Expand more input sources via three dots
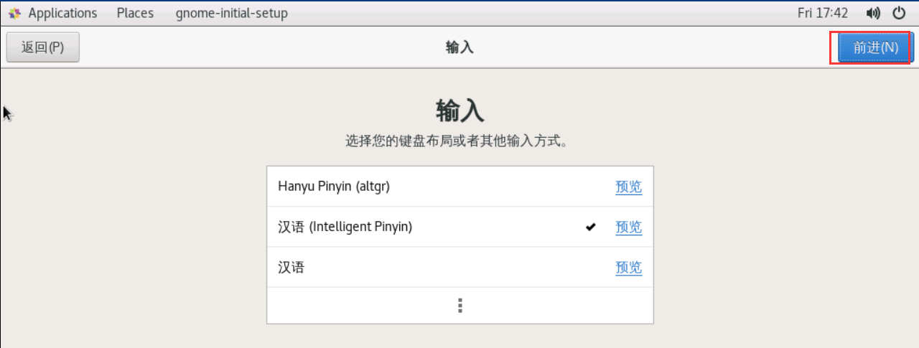The height and width of the screenshot is (348, 919). (x=460, y=306)
